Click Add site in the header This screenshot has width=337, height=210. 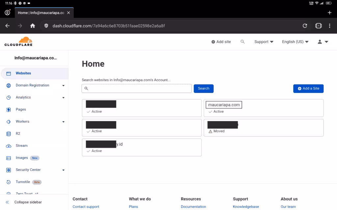point(221,42)
